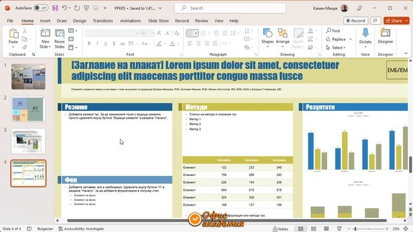413x232 pixels.
Task: Switch to the Slide Show tab
Action: (x=158, y=21)
